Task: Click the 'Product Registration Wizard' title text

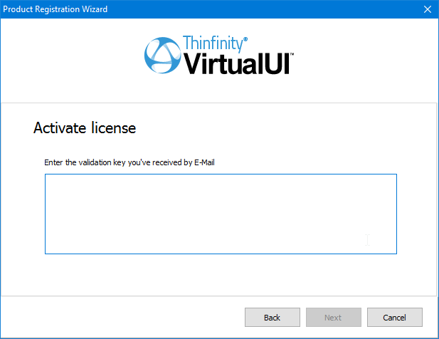Action: tap(55, 9)
